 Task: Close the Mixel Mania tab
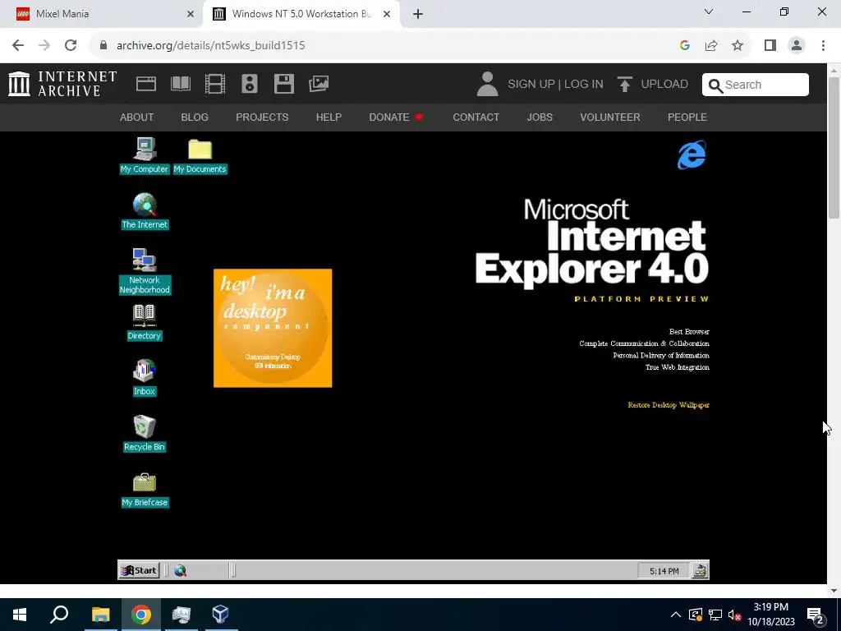point(191,14)
